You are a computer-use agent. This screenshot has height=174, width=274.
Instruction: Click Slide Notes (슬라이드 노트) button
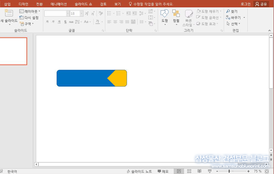click(139, 171)
